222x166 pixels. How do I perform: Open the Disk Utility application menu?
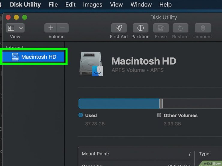coord(25,5)
